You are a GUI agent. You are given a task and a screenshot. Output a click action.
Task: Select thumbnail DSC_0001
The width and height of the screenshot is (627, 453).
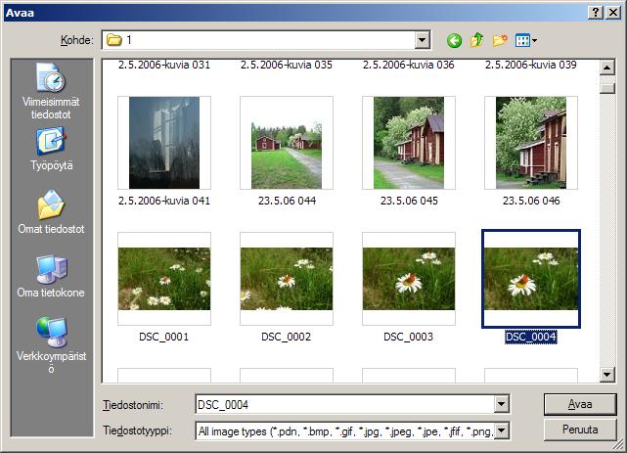[x=164, y=279]
